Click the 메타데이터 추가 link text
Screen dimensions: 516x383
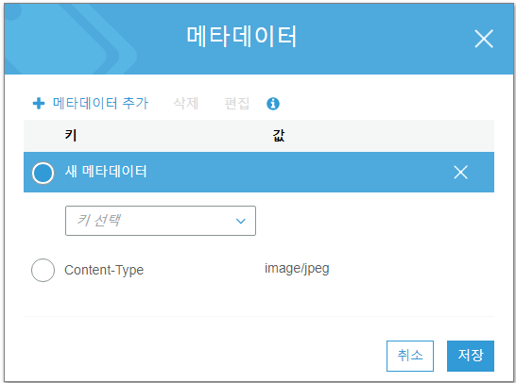(x=100, y=103)
